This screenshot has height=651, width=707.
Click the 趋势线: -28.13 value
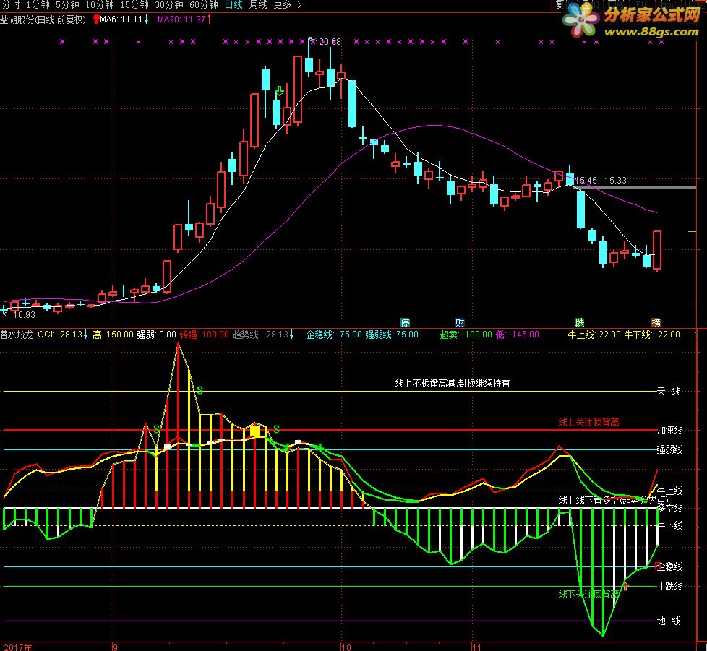[x=261, y=335]
